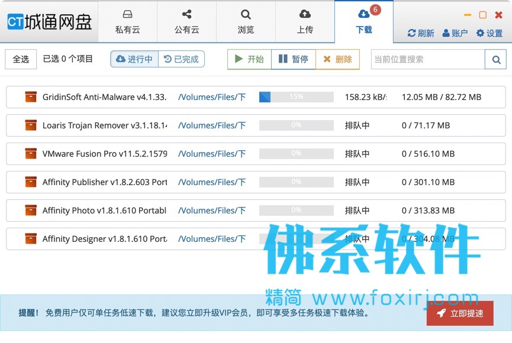This screenshot has height=343, width=512.
Task: Select GridinSoft Anti-Malware v4.1.33 file name
Action: point(105,97)
